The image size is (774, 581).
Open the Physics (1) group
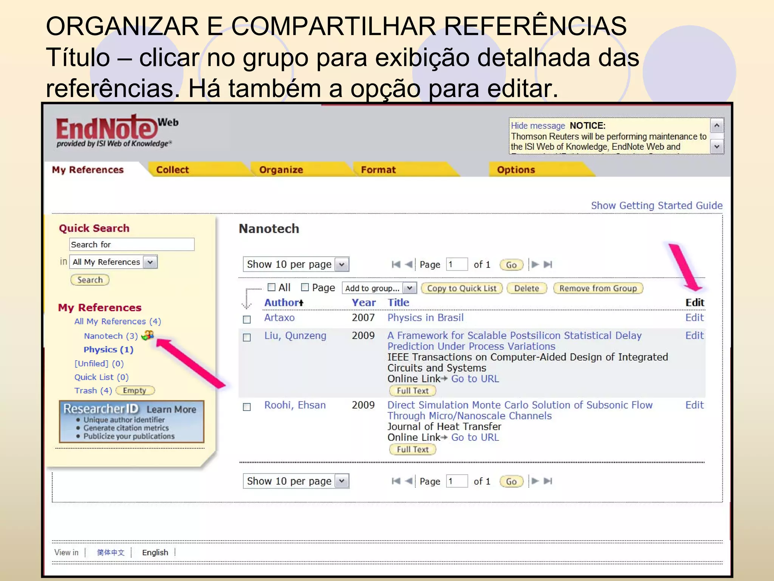[x=108, y=349]
